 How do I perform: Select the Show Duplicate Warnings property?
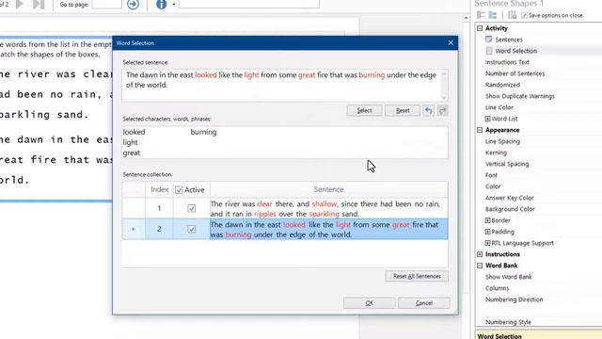(x=520, y=96)
